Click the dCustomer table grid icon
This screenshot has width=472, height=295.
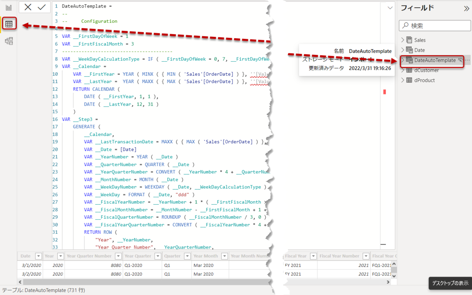pos(409,70)
